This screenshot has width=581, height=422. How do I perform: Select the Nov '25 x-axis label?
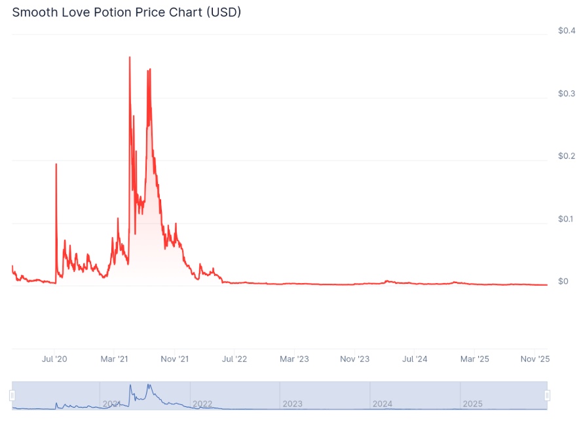pyautogui.click(x=535, y=359)
